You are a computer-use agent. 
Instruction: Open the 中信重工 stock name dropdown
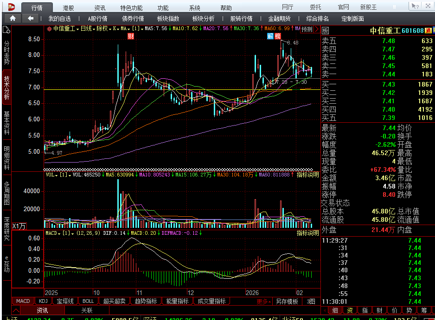(x=66, y=29)
